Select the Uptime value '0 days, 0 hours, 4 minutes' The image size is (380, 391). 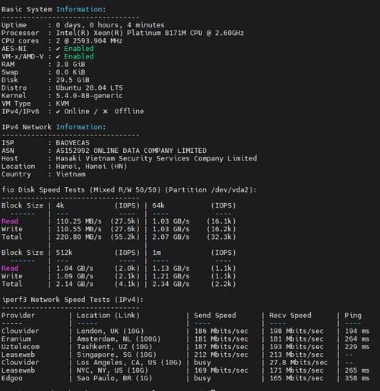click(110, 25)
